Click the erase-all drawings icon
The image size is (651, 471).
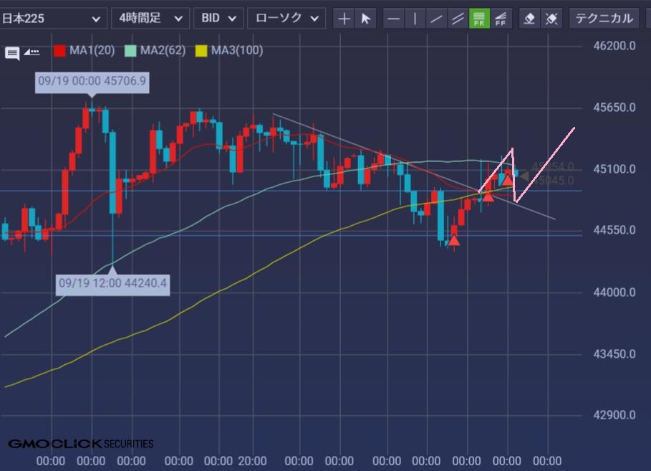click(x=551, y=19)
